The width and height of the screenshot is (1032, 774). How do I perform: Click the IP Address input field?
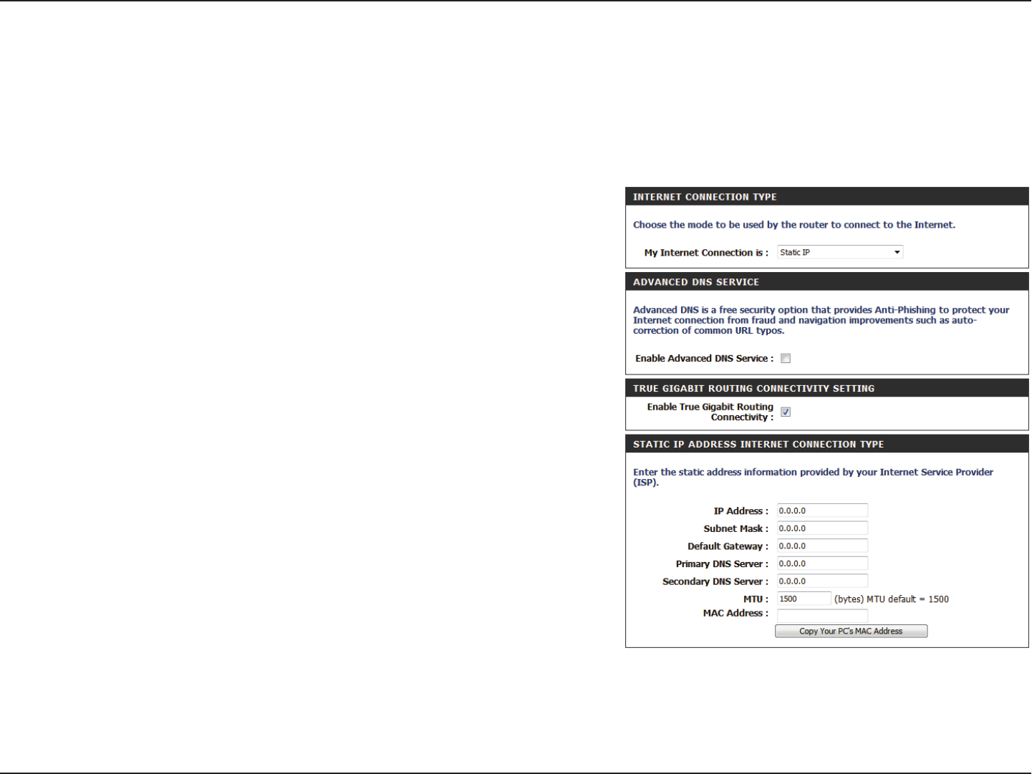click(x=822, y=511)
